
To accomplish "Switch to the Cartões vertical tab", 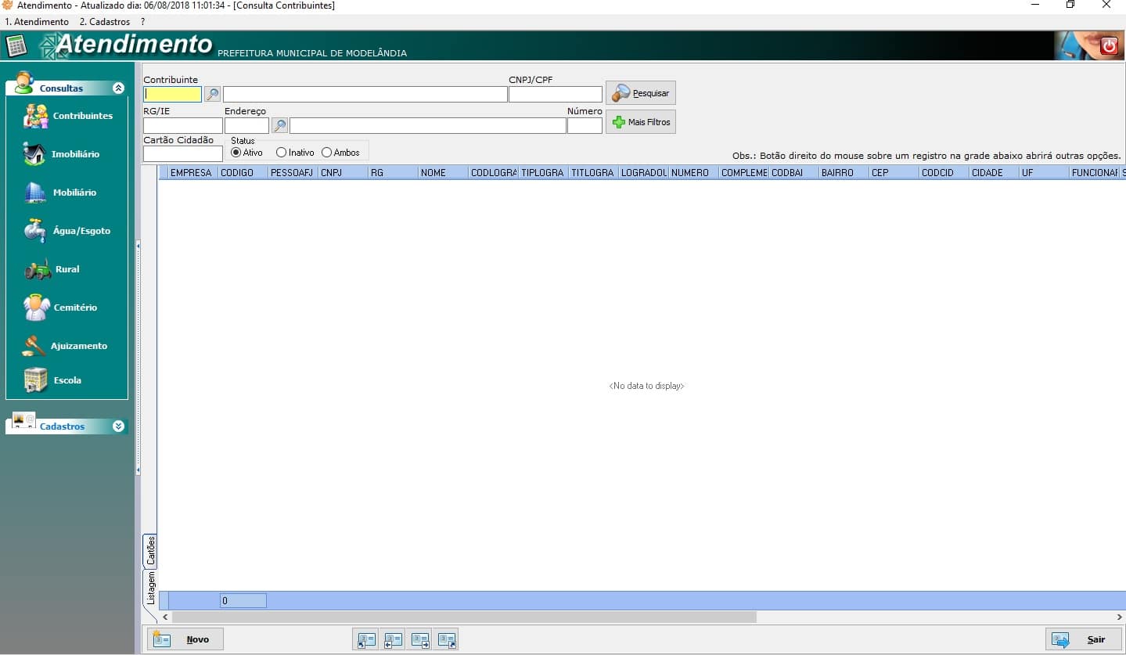I will pyautogui.click(x=151, y=551).
